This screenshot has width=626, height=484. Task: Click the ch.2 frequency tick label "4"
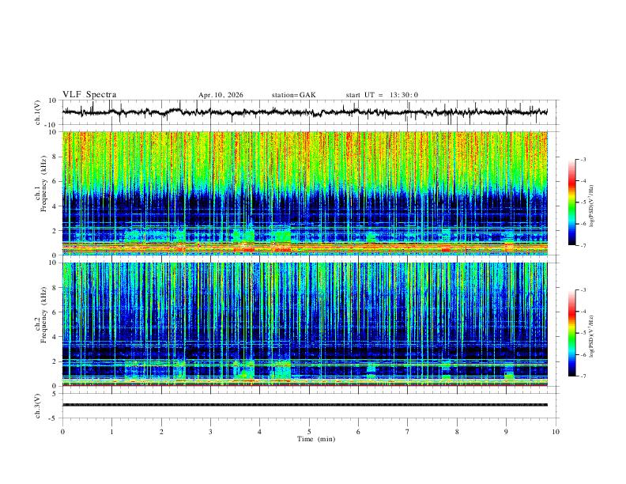55,337
